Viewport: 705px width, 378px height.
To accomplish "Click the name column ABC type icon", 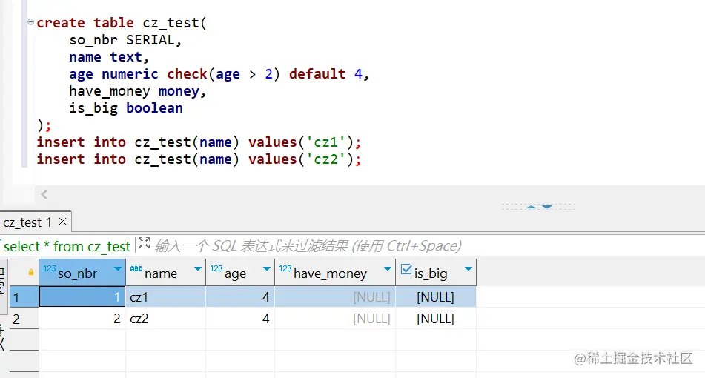I will tap(136, 269).
